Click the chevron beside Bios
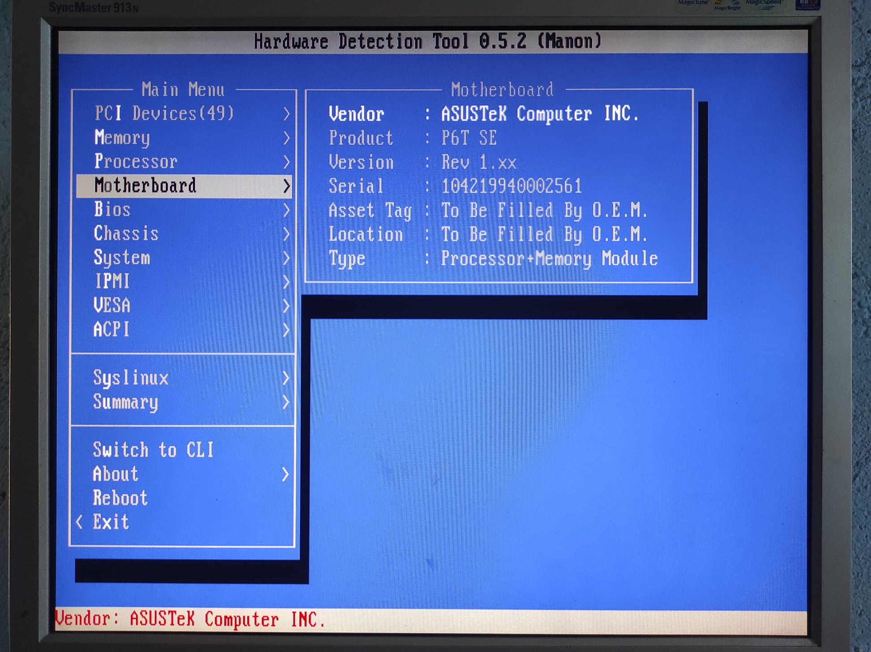This screenshot has height=652, width=871. 286,210
